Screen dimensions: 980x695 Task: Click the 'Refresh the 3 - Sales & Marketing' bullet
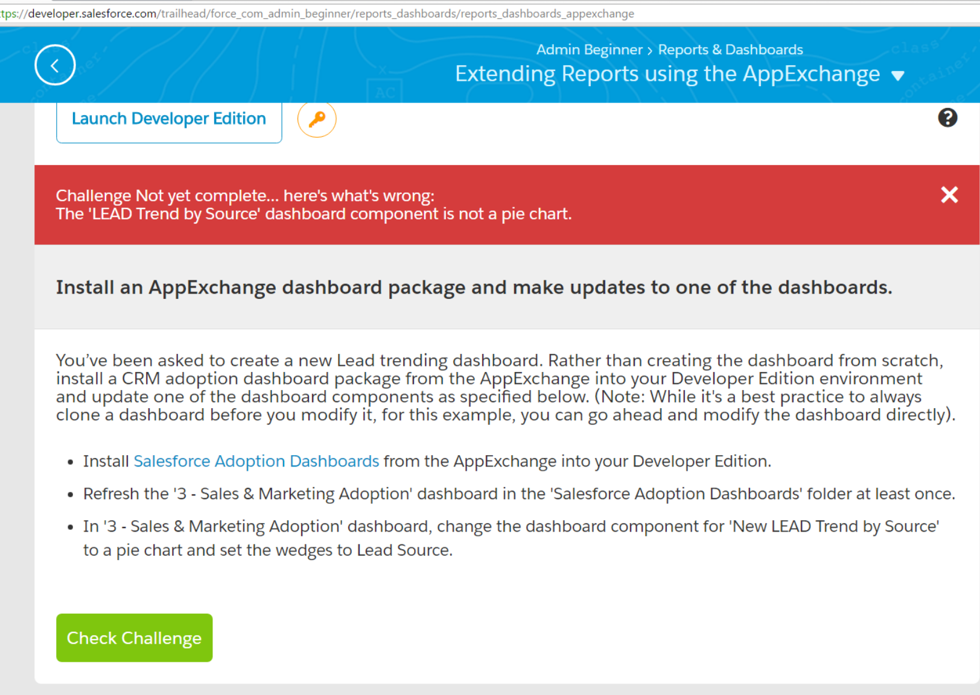(519, 494)
